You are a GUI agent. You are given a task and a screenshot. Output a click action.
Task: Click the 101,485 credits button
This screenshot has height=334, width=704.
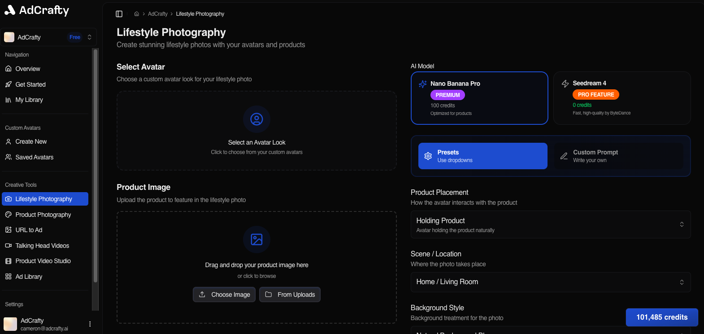click(662, 317)
